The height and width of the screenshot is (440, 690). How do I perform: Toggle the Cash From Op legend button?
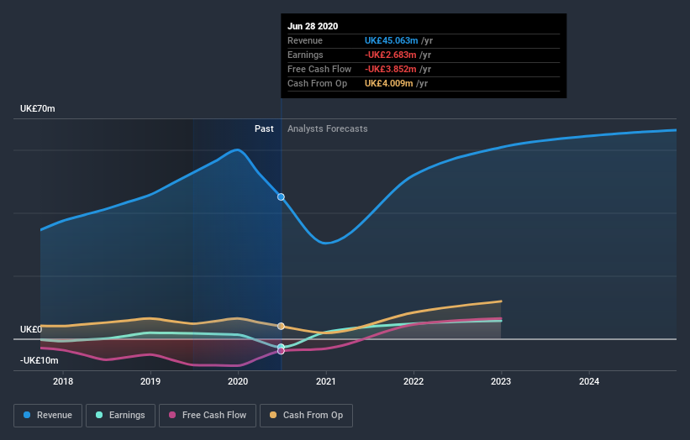coord(306,416)
